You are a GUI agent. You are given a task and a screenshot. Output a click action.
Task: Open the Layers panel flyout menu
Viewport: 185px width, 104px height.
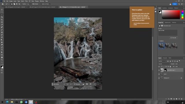(x=184, y=58)
